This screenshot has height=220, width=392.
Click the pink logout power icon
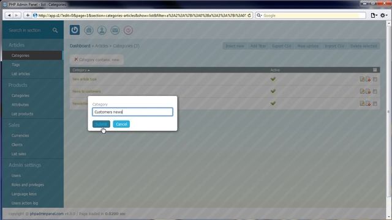pos(128,31)
